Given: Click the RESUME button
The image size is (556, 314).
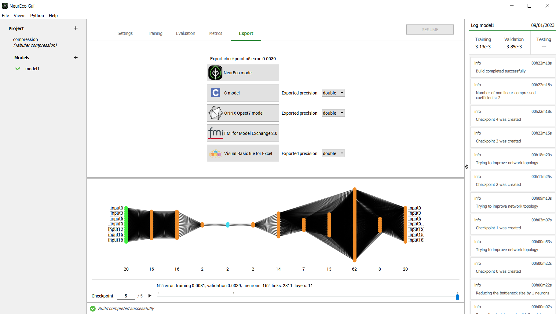Looking at the screenshot, I should pyautogui.click(x=430, y=30).
